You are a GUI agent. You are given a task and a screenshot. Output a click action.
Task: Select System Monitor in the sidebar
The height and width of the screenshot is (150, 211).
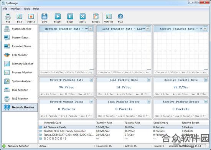tap(20, 29)
